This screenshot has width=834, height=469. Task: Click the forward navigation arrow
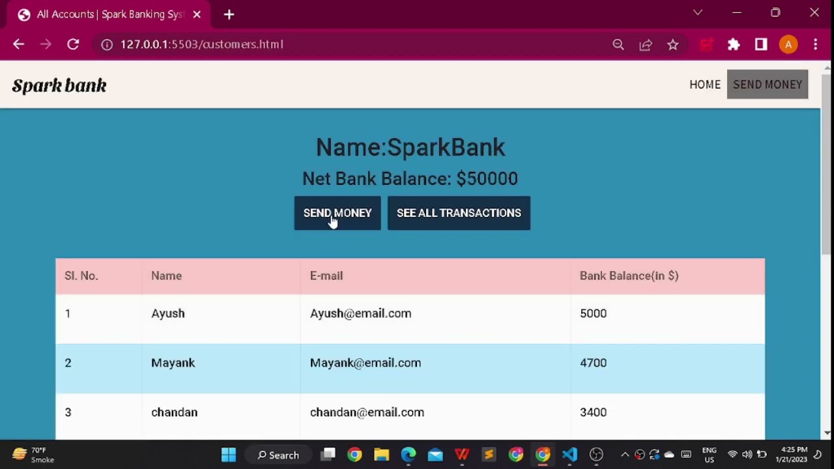tap(46, 44)
